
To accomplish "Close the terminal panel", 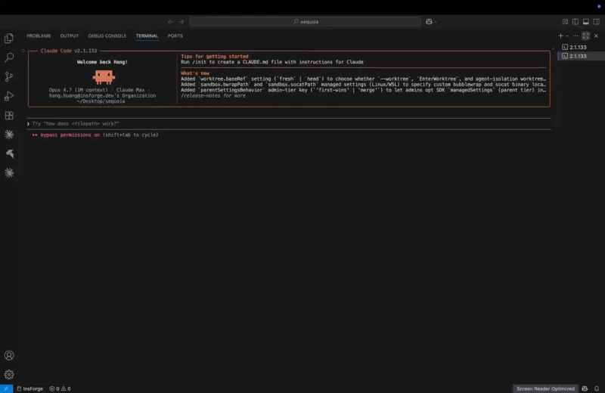I will 596,36.
